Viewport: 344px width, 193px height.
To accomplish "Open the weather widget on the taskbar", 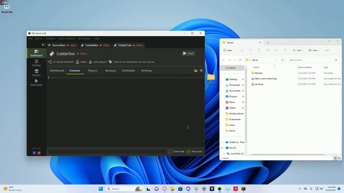I will pyautogui.click(x=13, y=189).
